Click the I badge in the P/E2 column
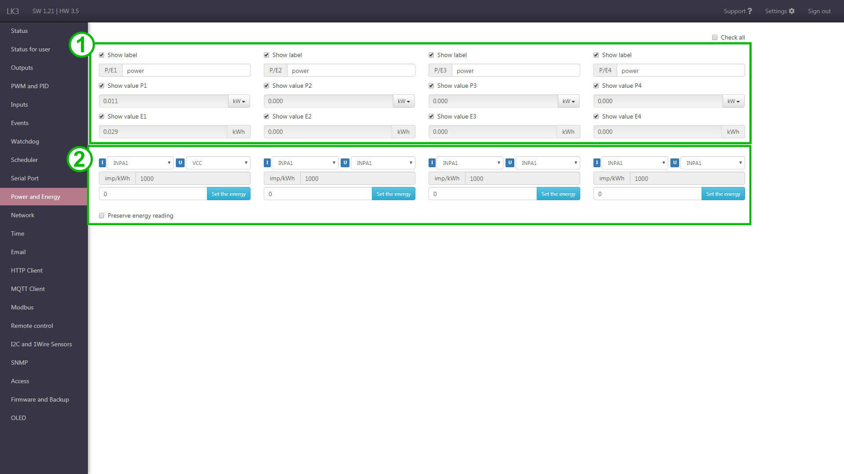 click(x=267, y=163)
